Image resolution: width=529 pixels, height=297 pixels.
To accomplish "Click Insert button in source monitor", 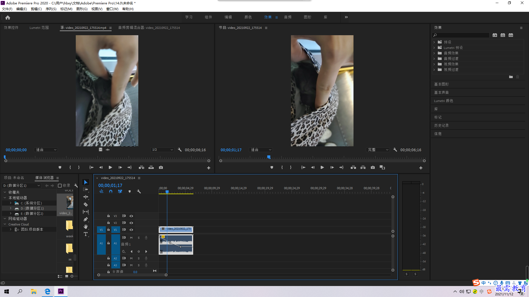I will 141,167.
